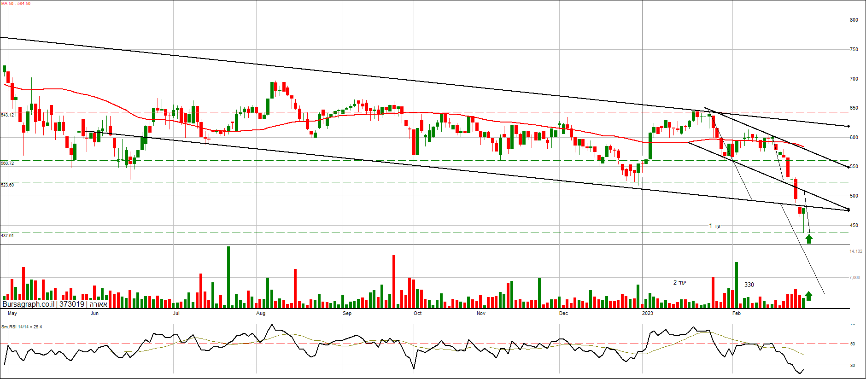This screenshot has width=866, height=379.
Task: Click the 560.72 green level label
Action: [7, 163]
